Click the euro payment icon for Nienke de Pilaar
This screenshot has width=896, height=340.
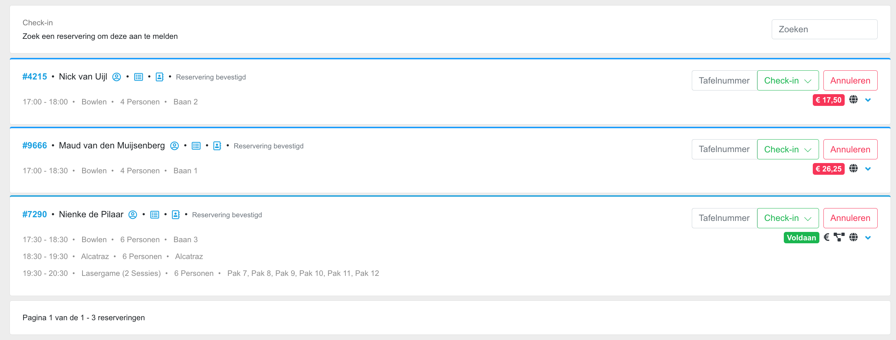pyautogui.click(x=826, y=237)
